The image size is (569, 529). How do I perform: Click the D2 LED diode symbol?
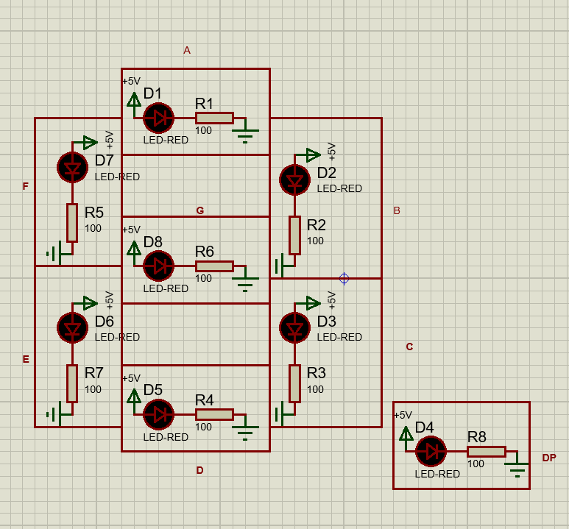point(295,180)
